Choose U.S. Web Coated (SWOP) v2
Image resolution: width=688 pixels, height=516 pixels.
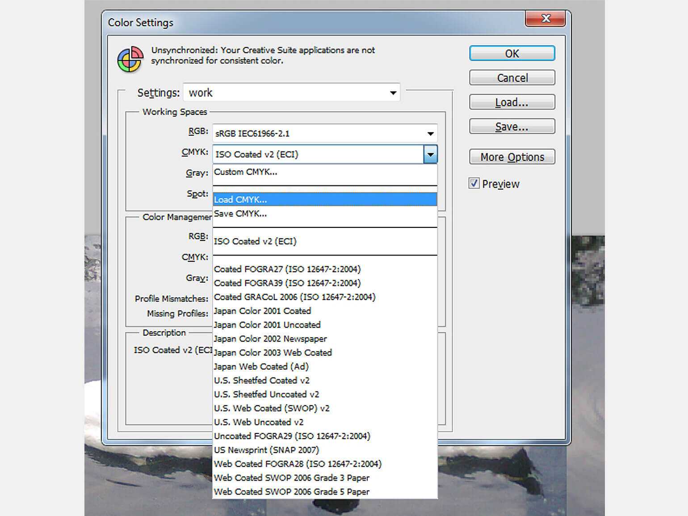(272, 408)
